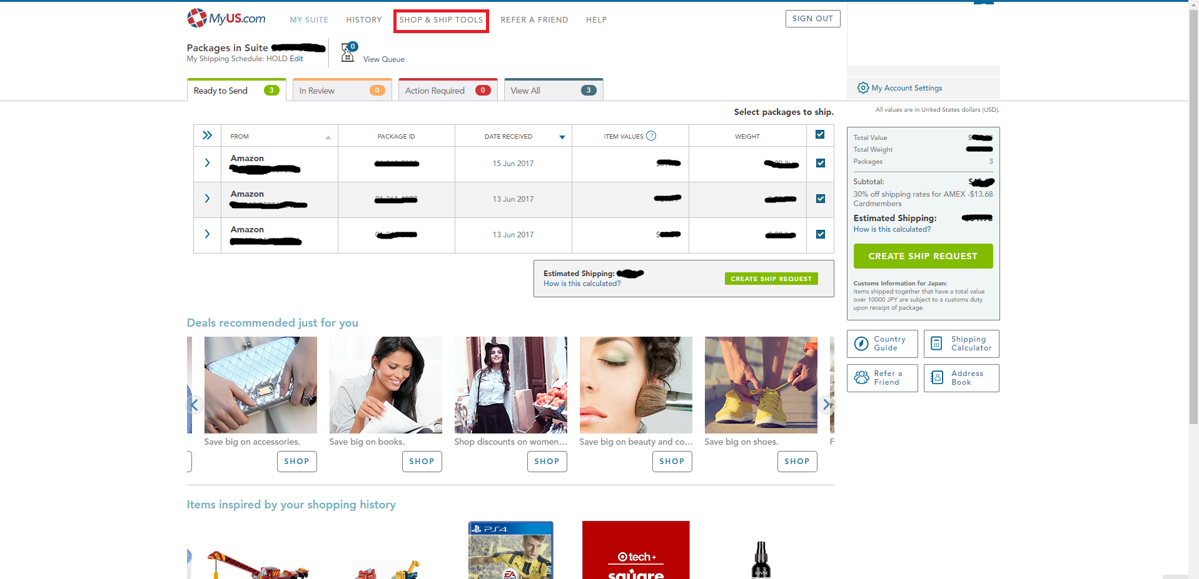The height and width of the screenshot is (579, 1199).
Task: Open the History menu
Action: tap(364, 20)
